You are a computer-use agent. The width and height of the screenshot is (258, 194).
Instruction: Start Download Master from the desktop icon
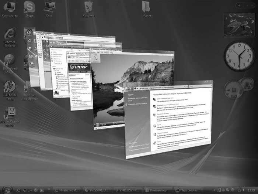pos(10,61)
